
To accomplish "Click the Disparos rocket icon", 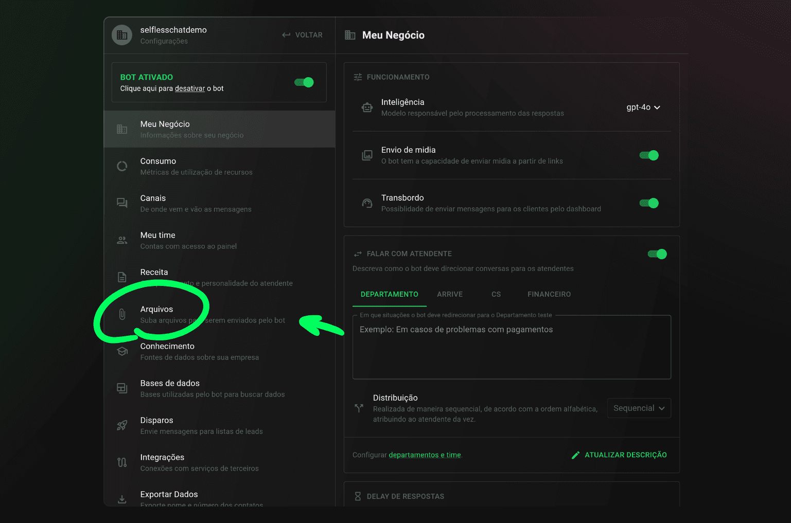I will click(122, 425).
